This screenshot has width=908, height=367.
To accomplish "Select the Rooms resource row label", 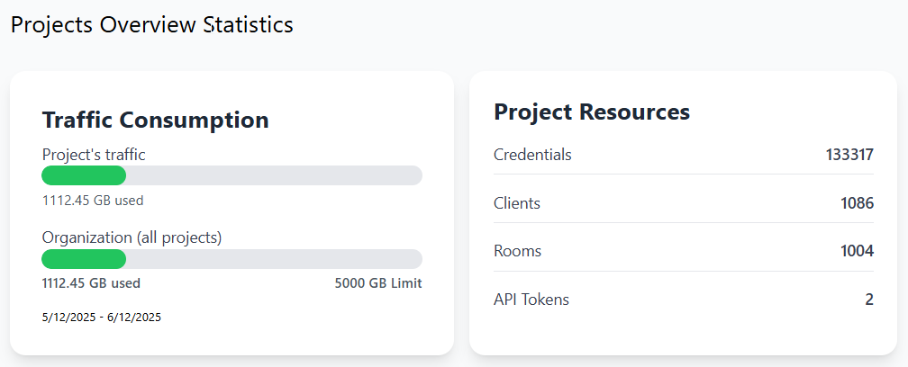I will pyautogui.click(x=518, y=251).
